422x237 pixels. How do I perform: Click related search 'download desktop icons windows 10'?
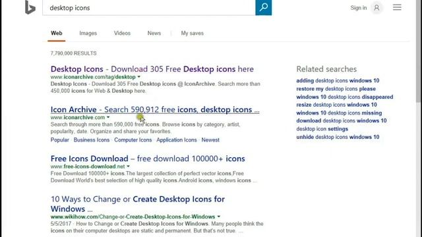click(x=342, y=120)
